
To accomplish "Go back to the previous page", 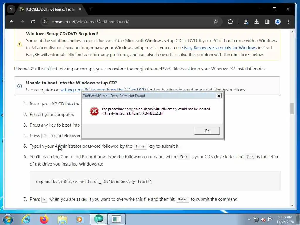I will click(12, 22).
